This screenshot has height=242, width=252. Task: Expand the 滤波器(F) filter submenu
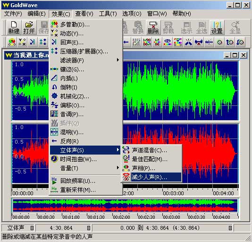point(85,60)
